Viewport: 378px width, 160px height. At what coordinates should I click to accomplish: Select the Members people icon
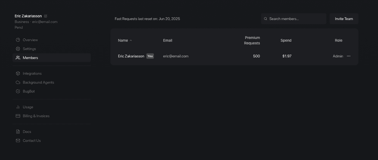pyautogui.click(x=18, y=58)
